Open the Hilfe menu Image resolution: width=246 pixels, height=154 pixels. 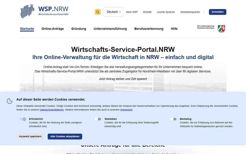tap(174, 29)
